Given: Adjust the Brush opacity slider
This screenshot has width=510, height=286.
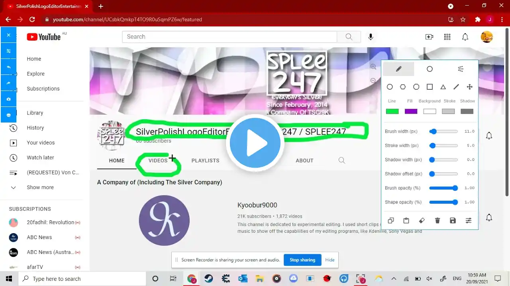Looking at the screenshot, I should coord(443,188).
